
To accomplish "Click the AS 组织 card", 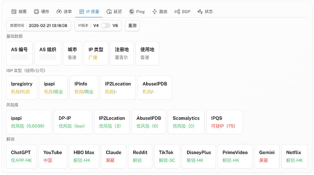I will coord(48,53).
